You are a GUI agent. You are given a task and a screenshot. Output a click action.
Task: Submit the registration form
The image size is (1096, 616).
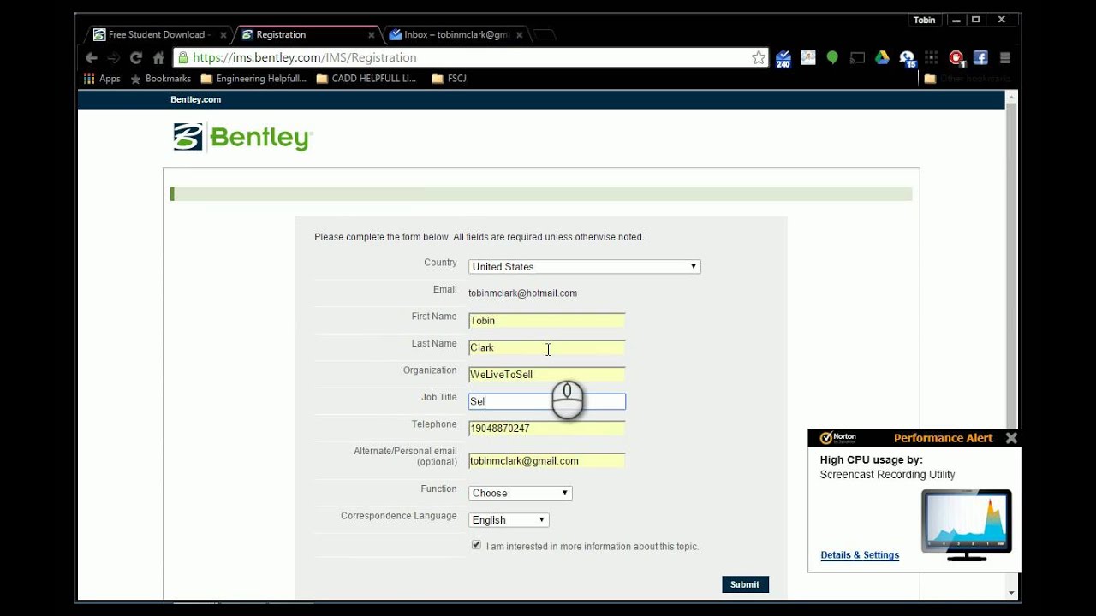click(x=745, y=584)
